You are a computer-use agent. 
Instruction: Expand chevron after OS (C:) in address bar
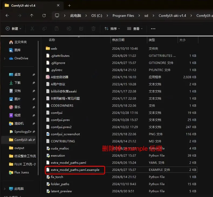point(107,16)
